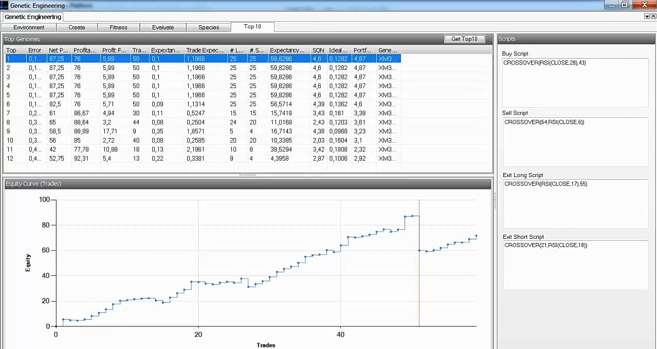Sort by the Expectancy... column header

[289, 50]
